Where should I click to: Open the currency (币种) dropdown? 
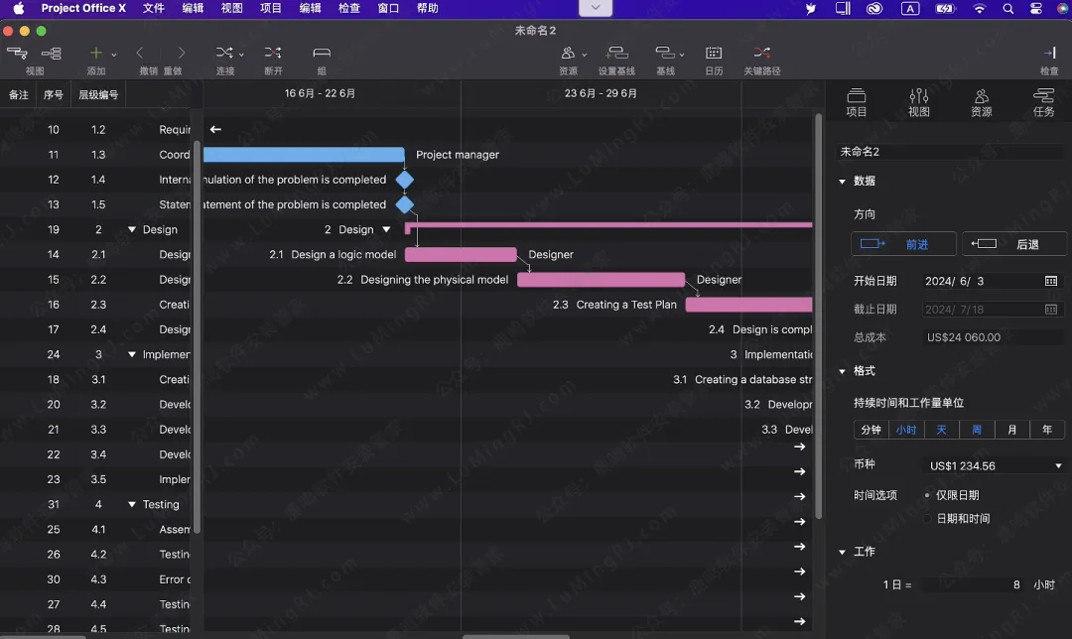point(995,465)
